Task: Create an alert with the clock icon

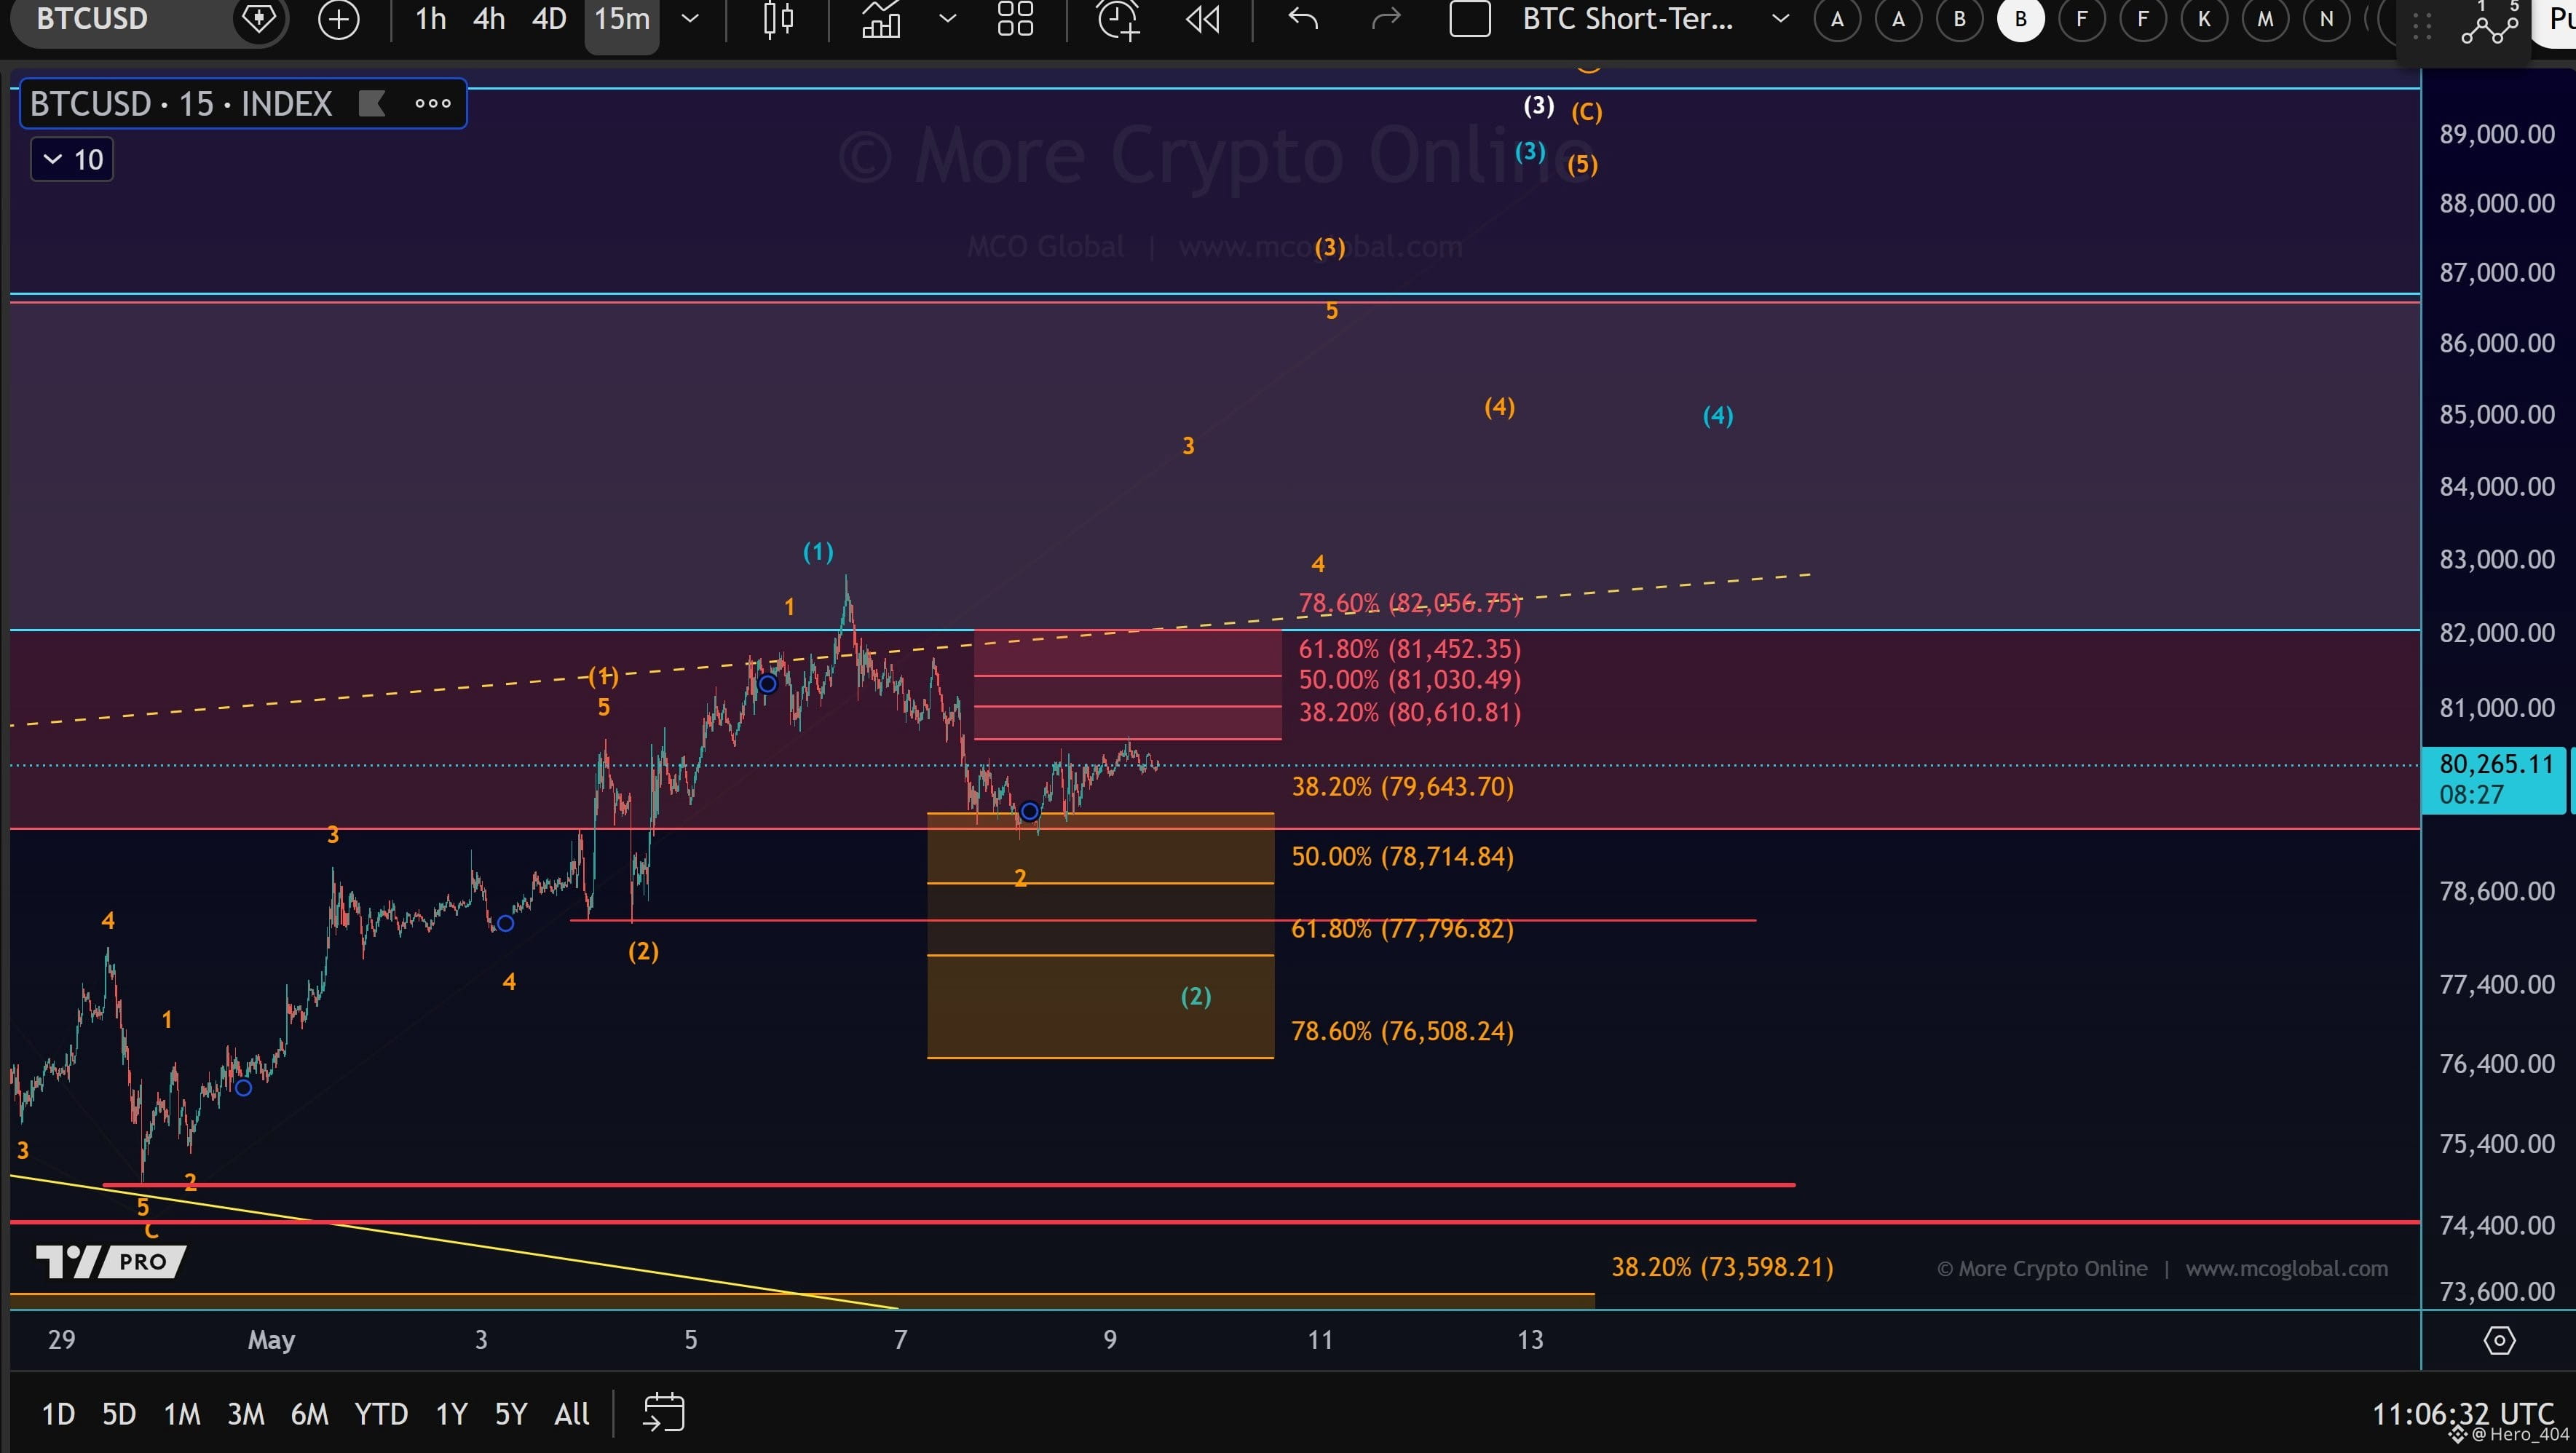Action: tap(1118, 19)
